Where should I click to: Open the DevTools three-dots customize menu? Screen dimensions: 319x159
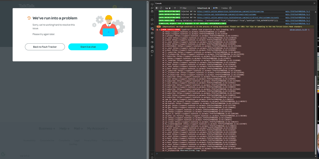coord(152,154)
